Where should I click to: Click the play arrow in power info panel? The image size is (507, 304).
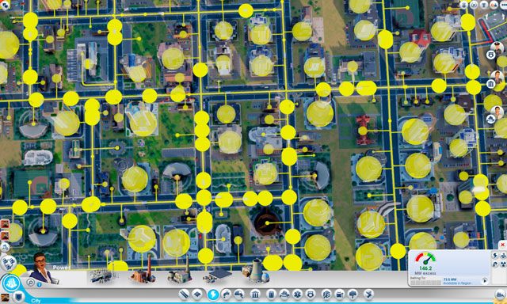(484, 281)
